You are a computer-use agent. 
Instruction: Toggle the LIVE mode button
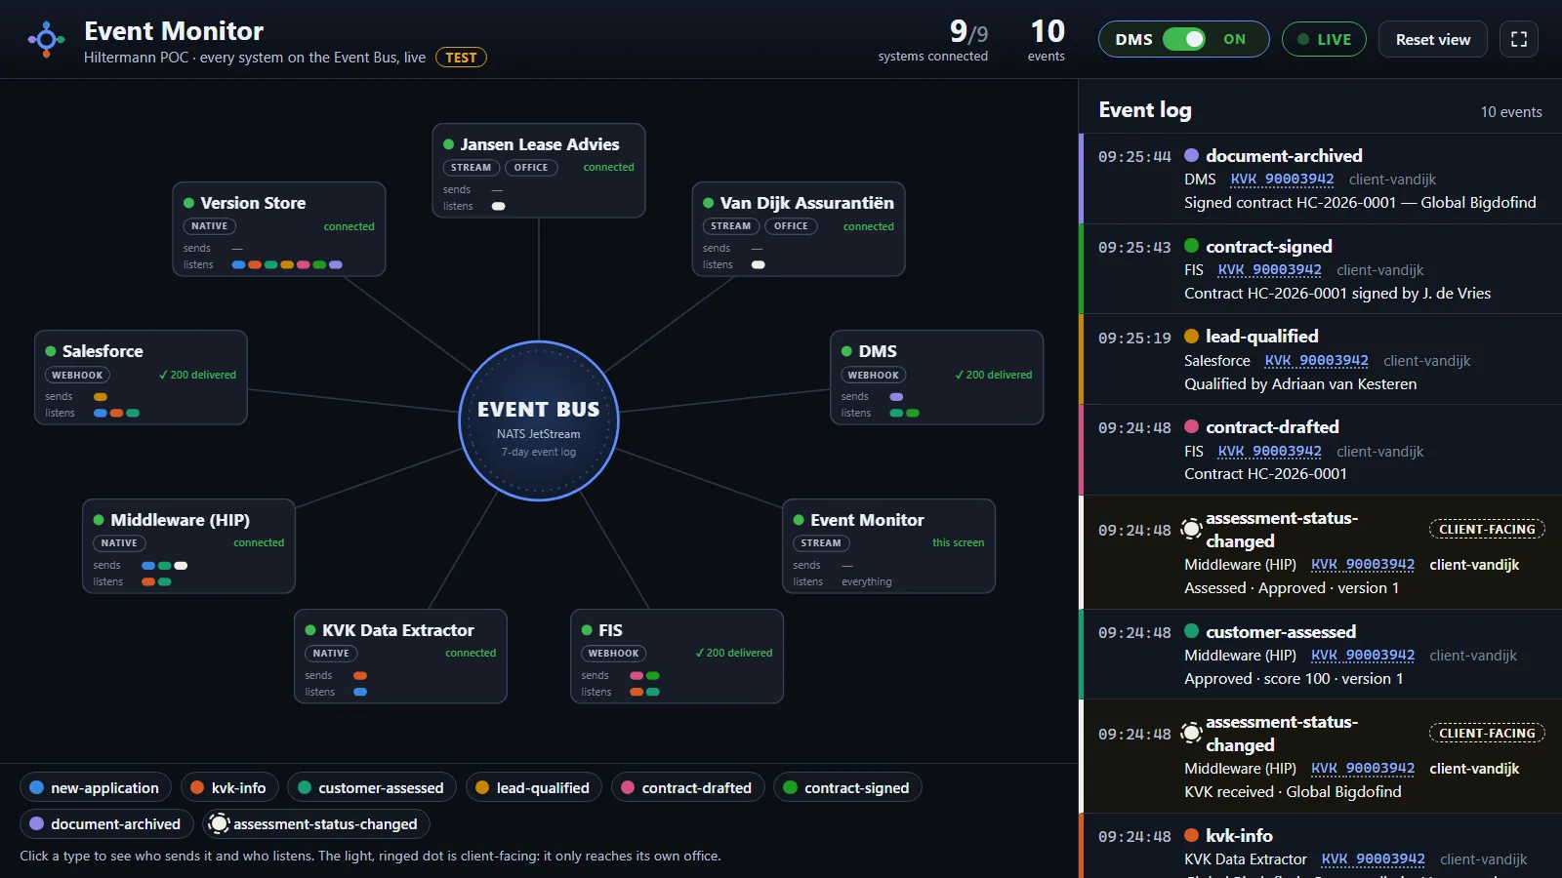point(1324,39)
